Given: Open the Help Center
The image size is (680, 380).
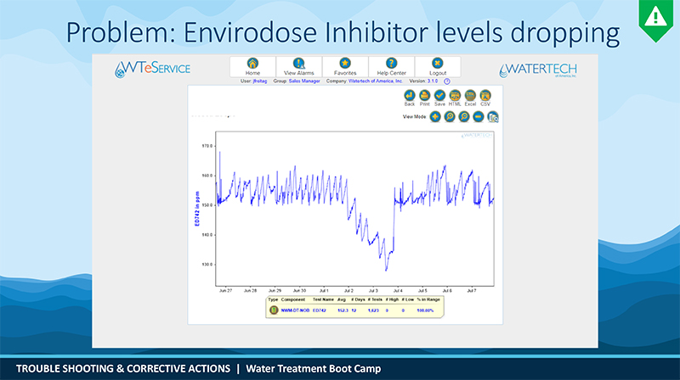Looking at the screenshot, I should tap(392, 67).
